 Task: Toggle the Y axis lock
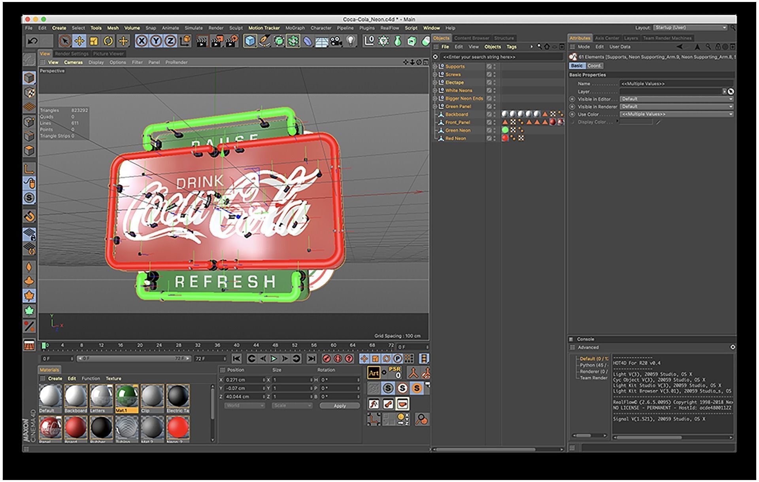156,41
